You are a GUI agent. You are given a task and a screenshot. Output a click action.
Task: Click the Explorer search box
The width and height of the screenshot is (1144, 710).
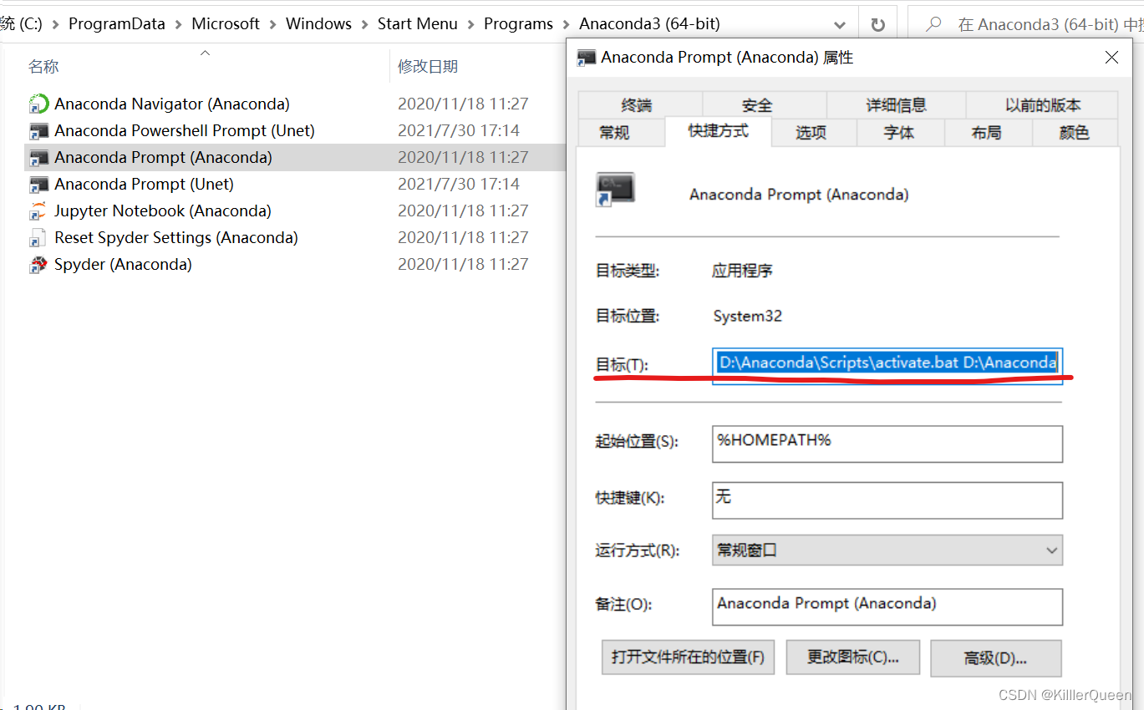[1026, 25]
